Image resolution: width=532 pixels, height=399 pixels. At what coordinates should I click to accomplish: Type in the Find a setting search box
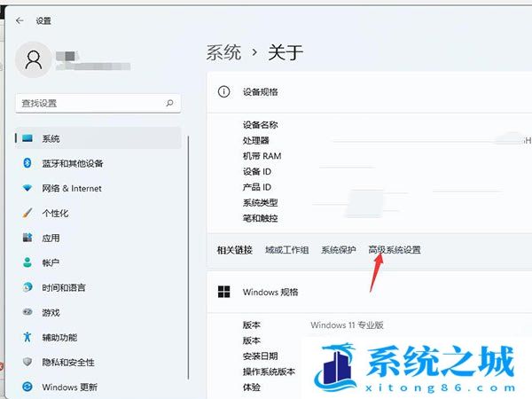(x=89, y=103)
